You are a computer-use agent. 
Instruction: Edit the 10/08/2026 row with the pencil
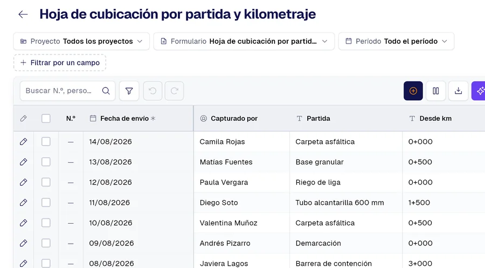coord(23,223)
